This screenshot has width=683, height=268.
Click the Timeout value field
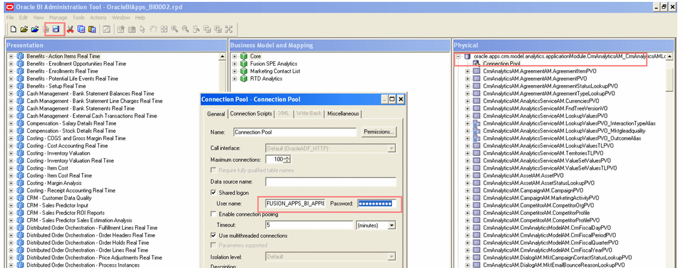309,225
